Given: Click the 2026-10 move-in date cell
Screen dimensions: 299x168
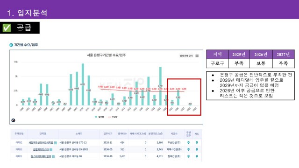Looking at the screenshot, I should [108, 156].
